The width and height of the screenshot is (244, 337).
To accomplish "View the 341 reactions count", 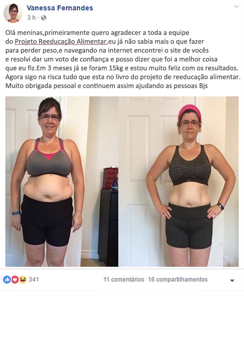I will [x=34, y=280].
